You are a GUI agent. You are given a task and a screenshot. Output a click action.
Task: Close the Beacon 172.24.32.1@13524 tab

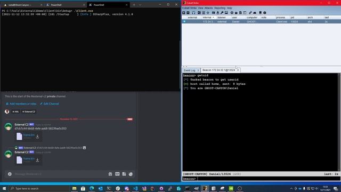(x=238, y=70)
